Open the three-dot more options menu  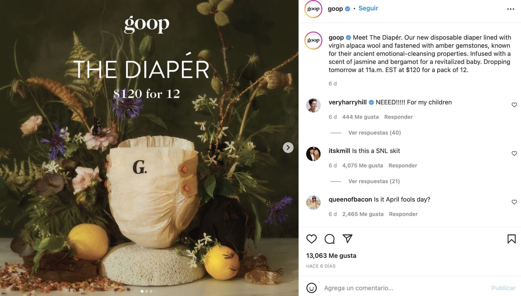click(511, 9)
